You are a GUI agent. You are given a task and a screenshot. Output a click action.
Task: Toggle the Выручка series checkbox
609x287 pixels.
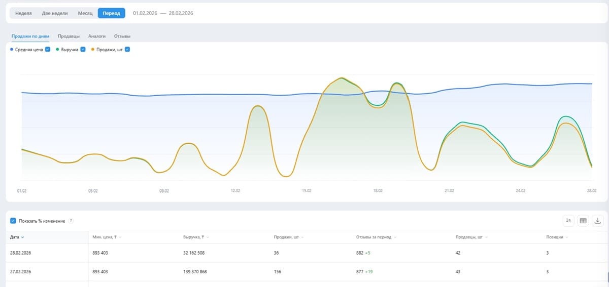click(83, 50)
